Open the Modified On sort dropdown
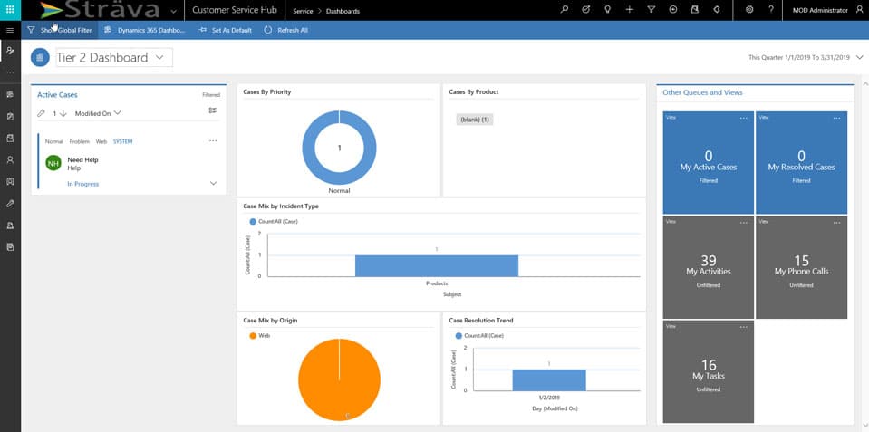 pos(98,113)
